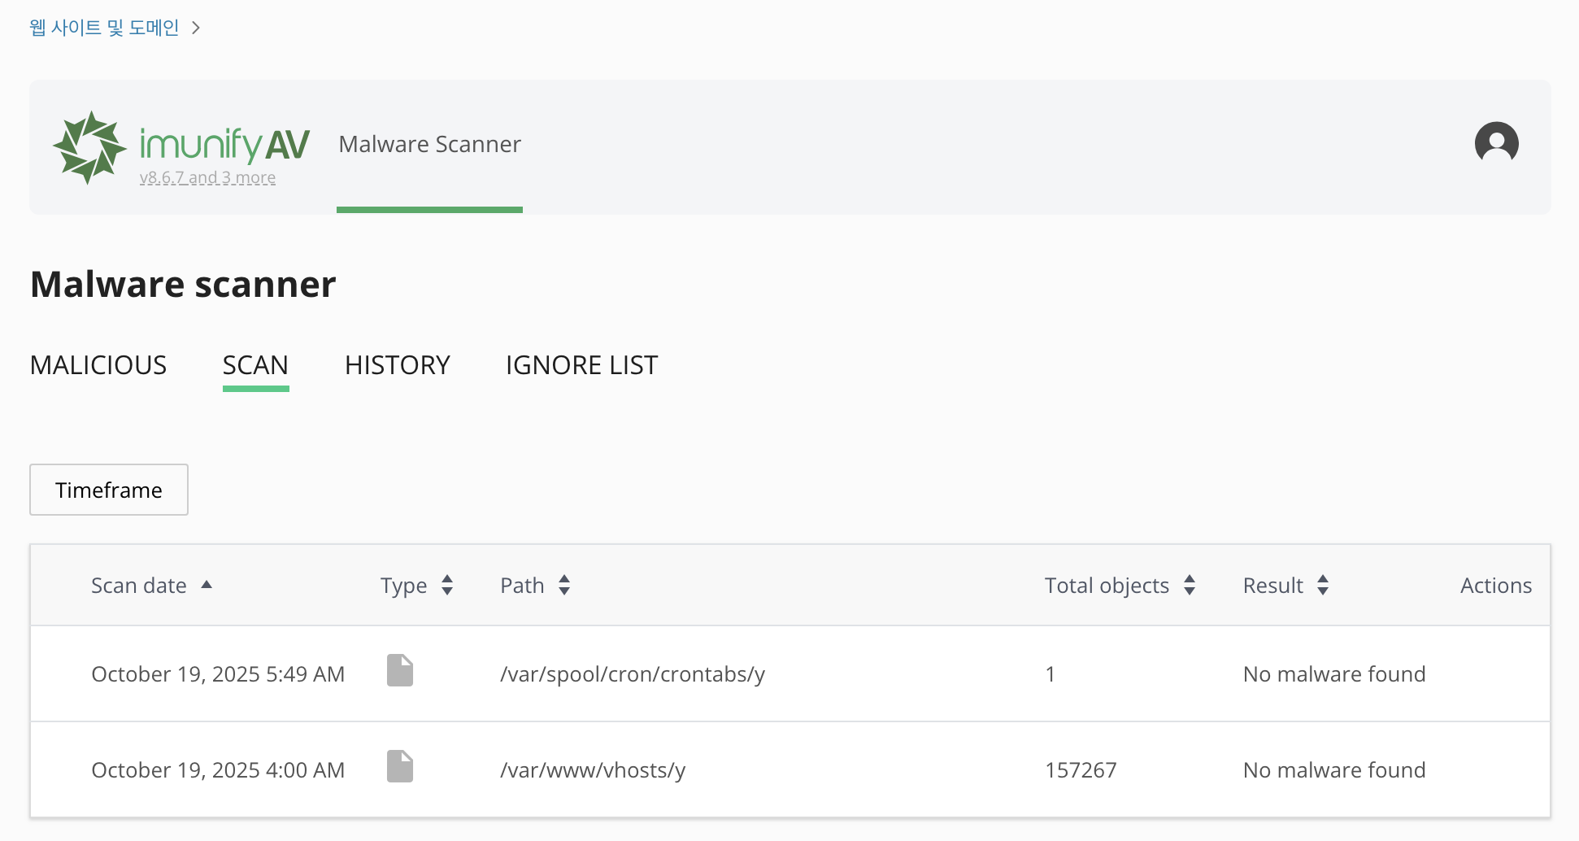Select the /var/www/vhosts/y scan path
This screenshot has height=841, width=1579.
point(593,770)
